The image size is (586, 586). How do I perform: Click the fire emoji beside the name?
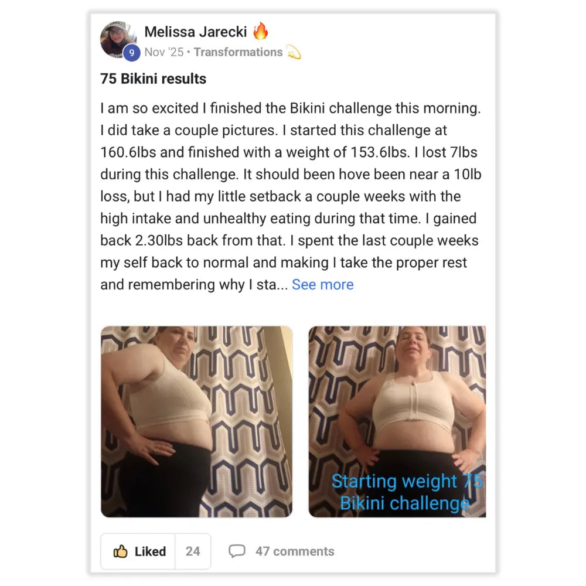tap(261, 30)
